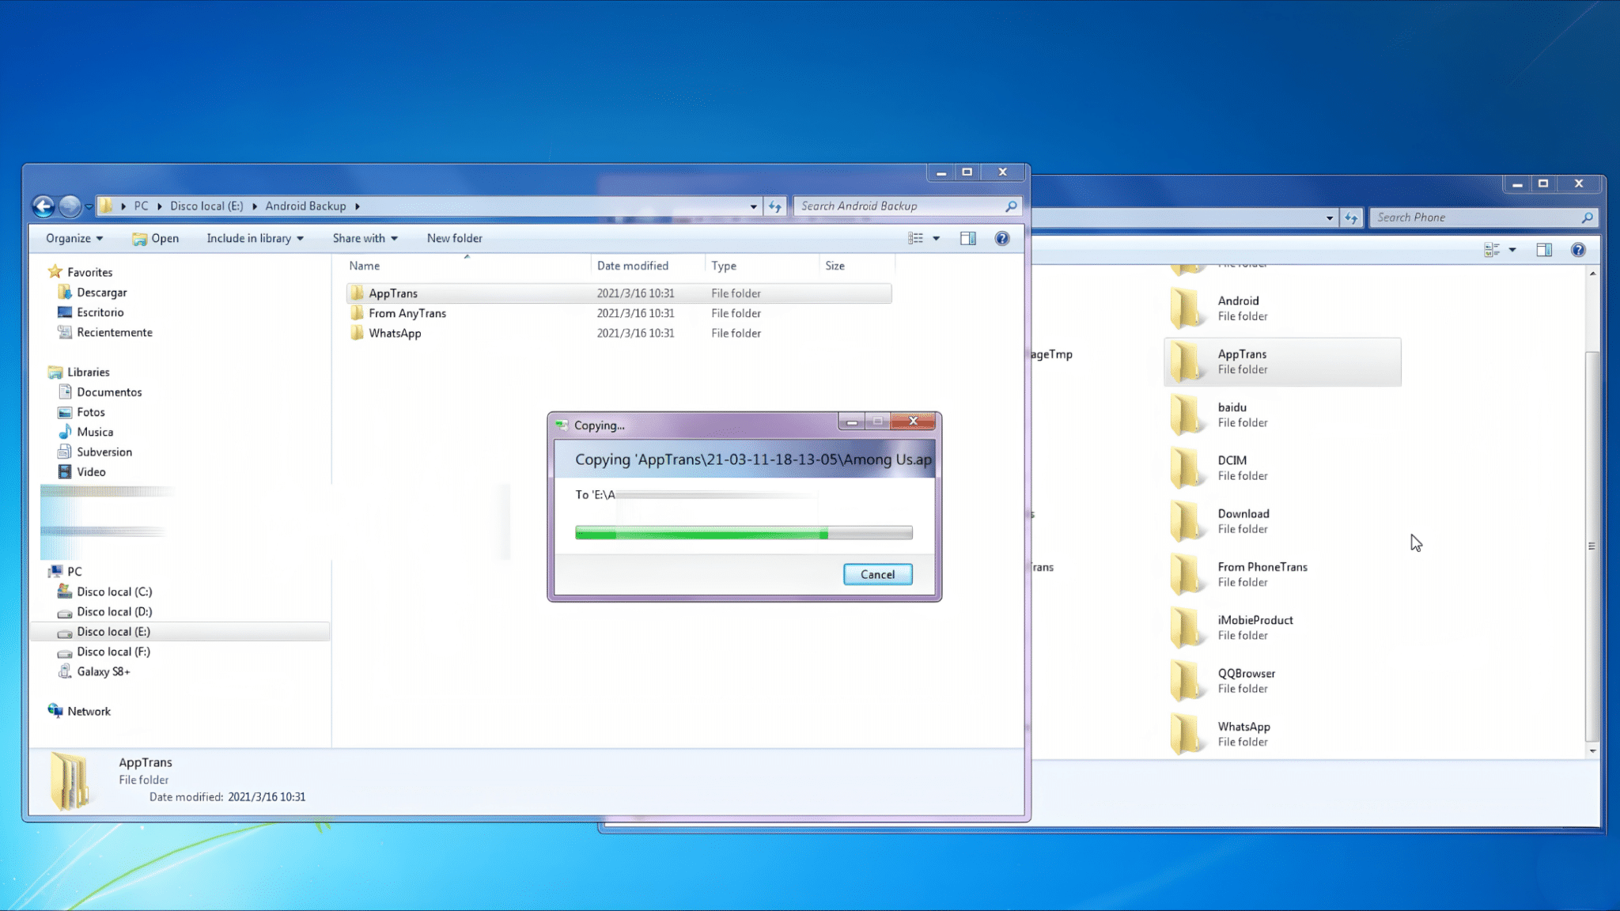This screenshot has width=1620, height=911.
Task: Select Subversion library
Action: click(104, 452)
